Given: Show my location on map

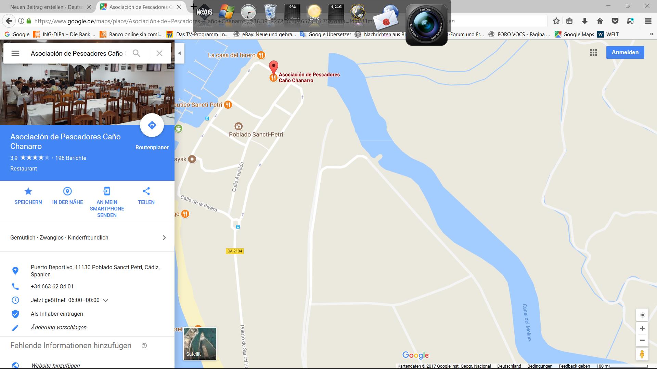Looking at the screenshot, I should 642,315.
